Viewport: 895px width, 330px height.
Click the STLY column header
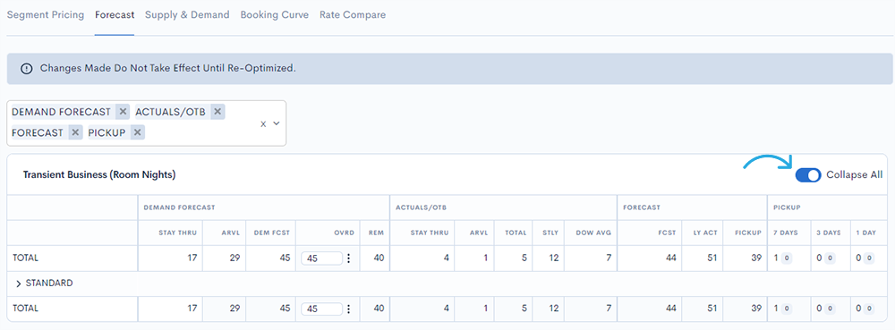(550, 233)
